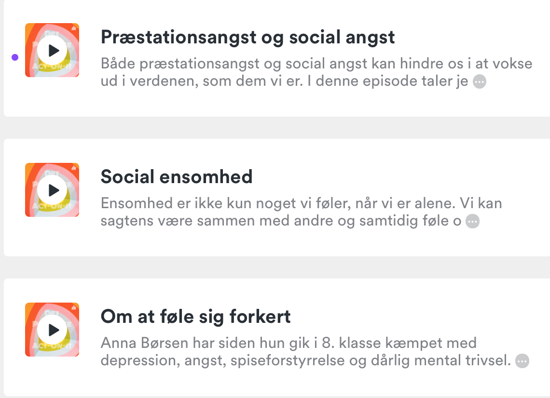This screenshot has height=398, width=550.
Task: Expand the Præstationsangst episode description with the ellipsis icon
Action: click(480, 81)
